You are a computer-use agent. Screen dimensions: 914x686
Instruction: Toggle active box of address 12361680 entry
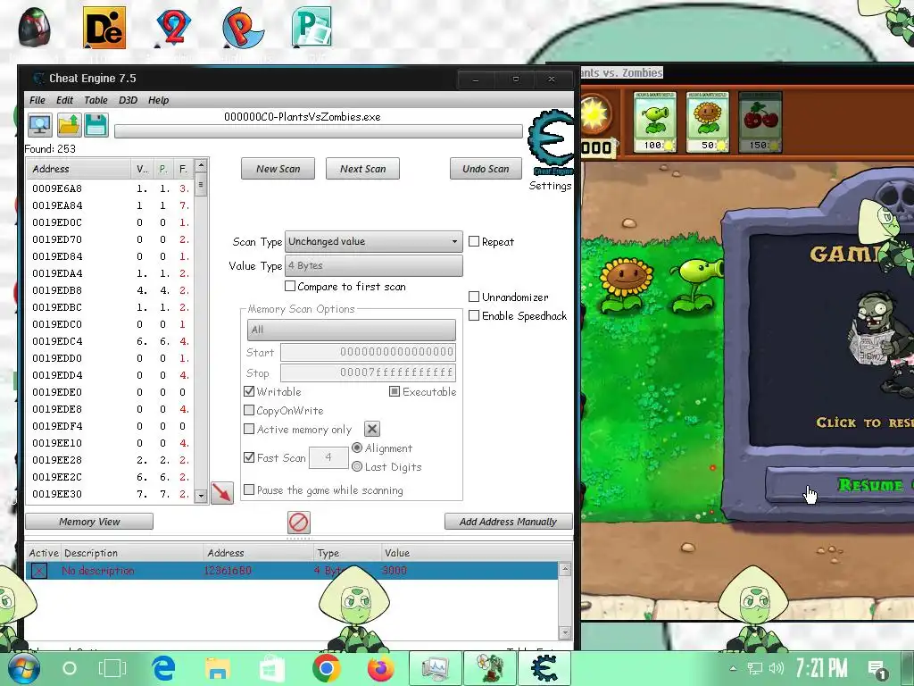click(x=39, y=571)
